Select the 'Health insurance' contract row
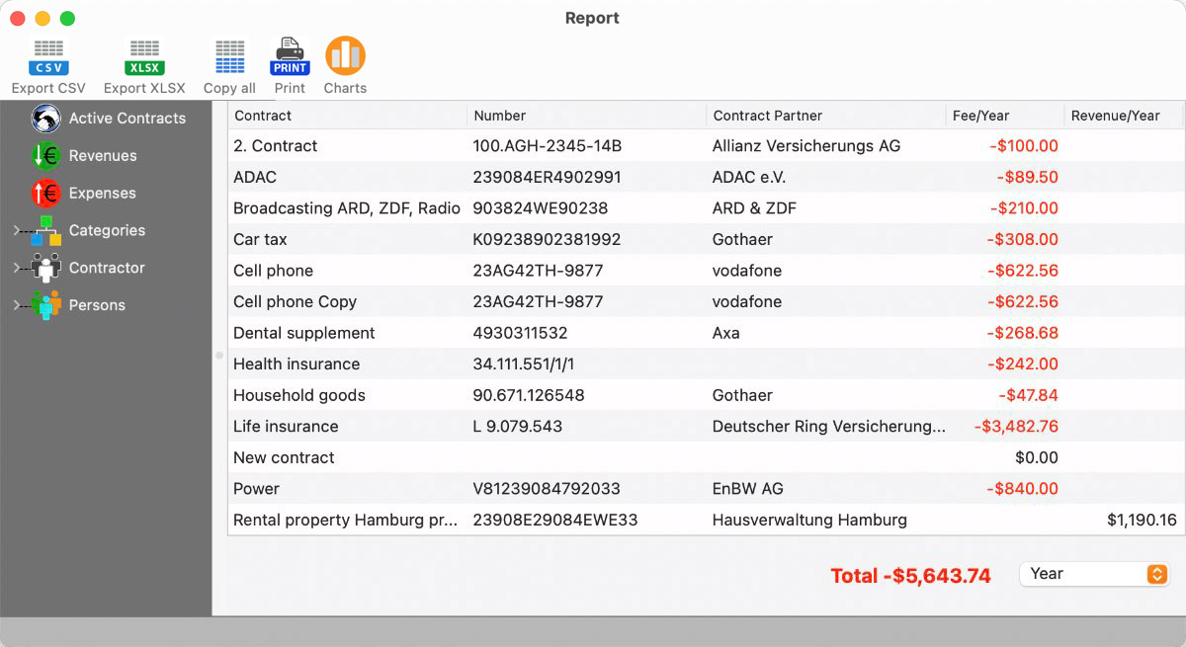Screen dimensions: 1186x647 pyautogui.click(x=706, y=364)
